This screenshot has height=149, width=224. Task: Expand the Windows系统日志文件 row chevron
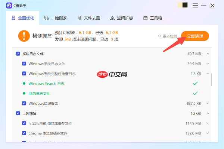(x=208, y=64)
